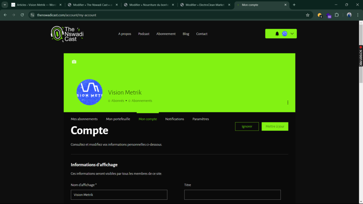
Task: Select the Mon portefeuille tab
Action: point(118,119)
